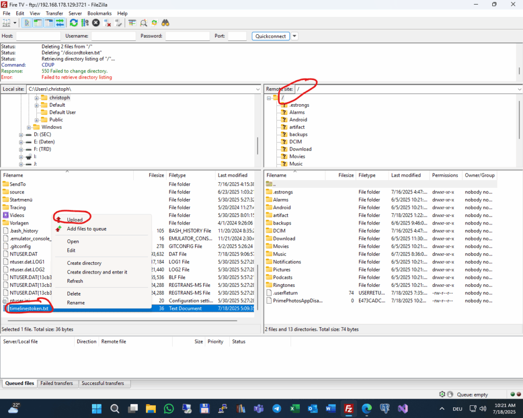Screen dimensions: 523x418
Task: Open the filename filters dialog icon
Action: [132, 23]
